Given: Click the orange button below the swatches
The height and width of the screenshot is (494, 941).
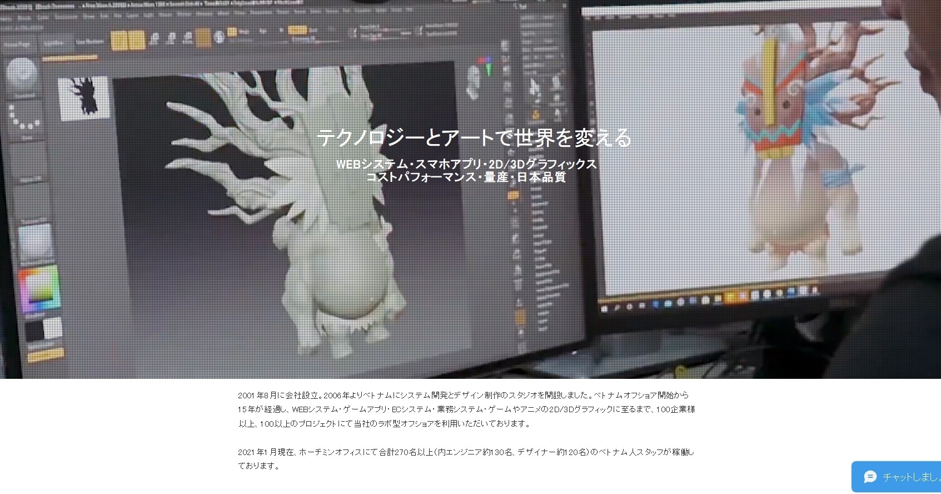Looking at the screenshot, I should click(x=46, y=354).
